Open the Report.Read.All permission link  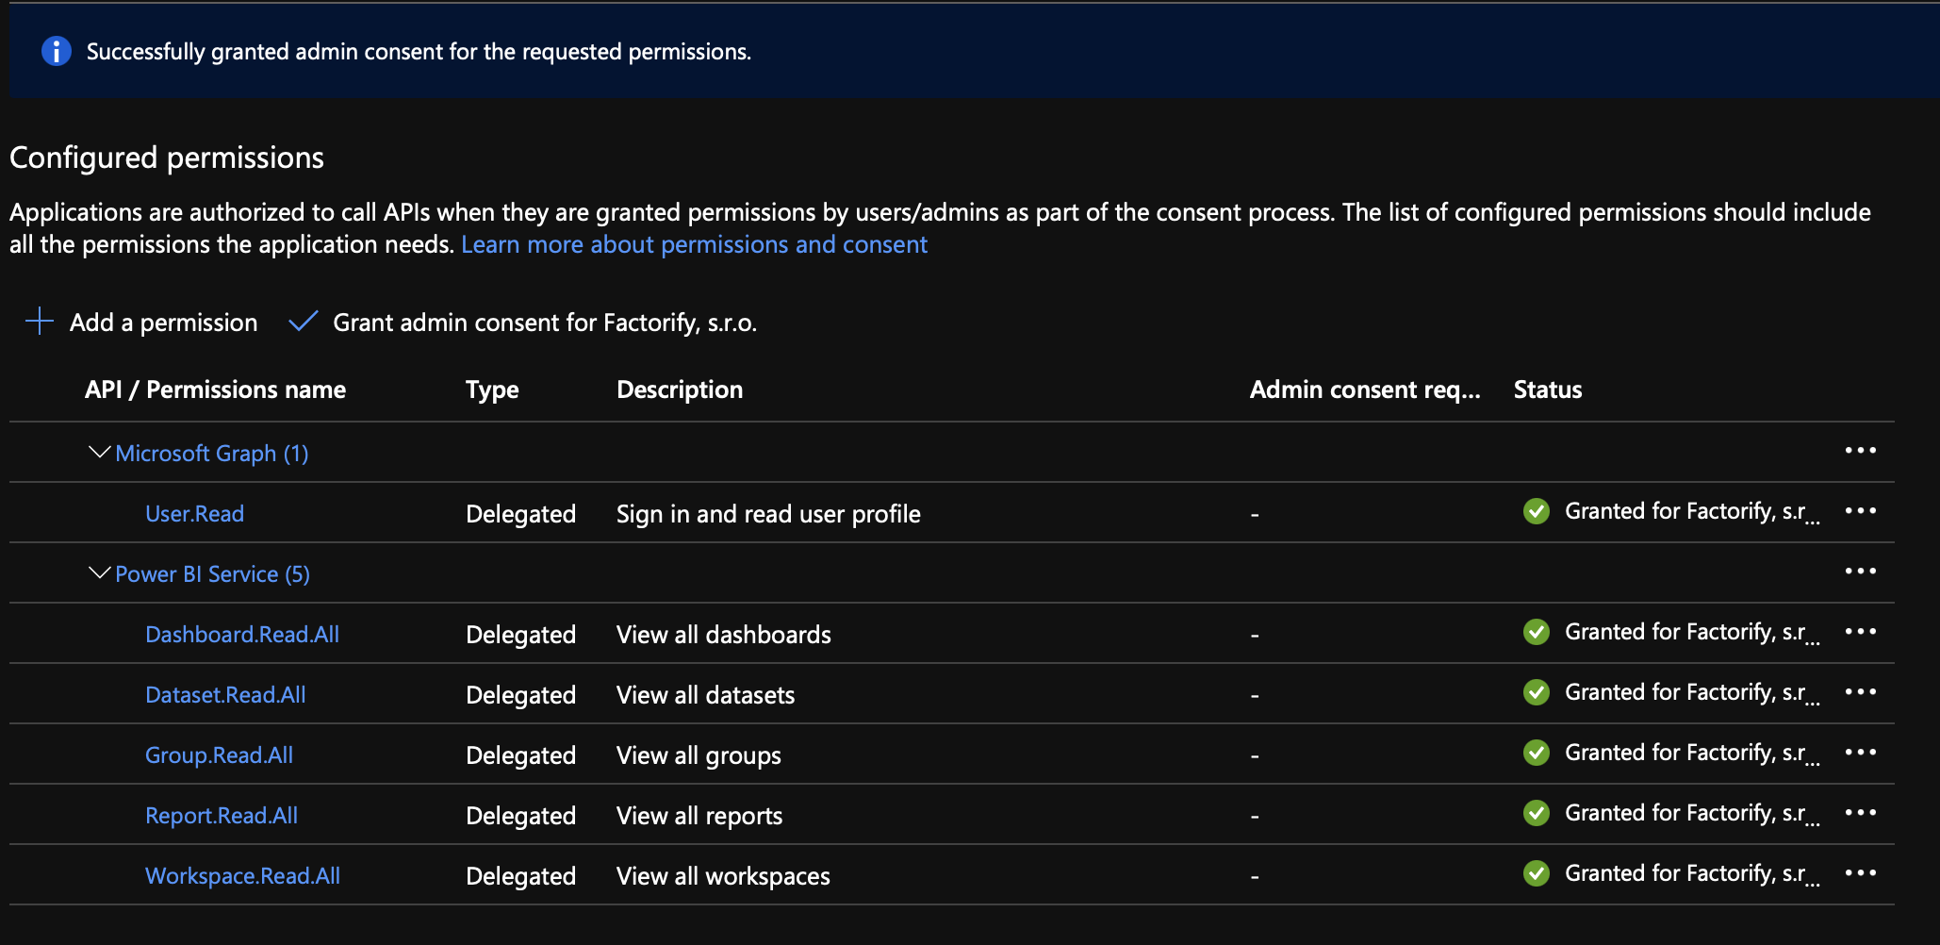point(222,816)
